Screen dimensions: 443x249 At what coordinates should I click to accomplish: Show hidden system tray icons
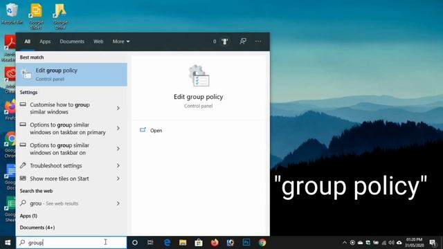click(345, 243)
